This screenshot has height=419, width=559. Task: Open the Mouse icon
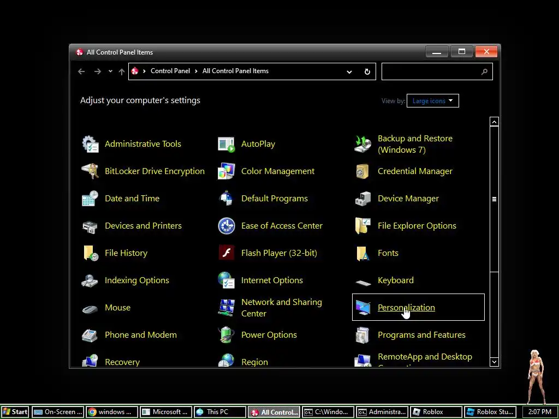(90, 309)
